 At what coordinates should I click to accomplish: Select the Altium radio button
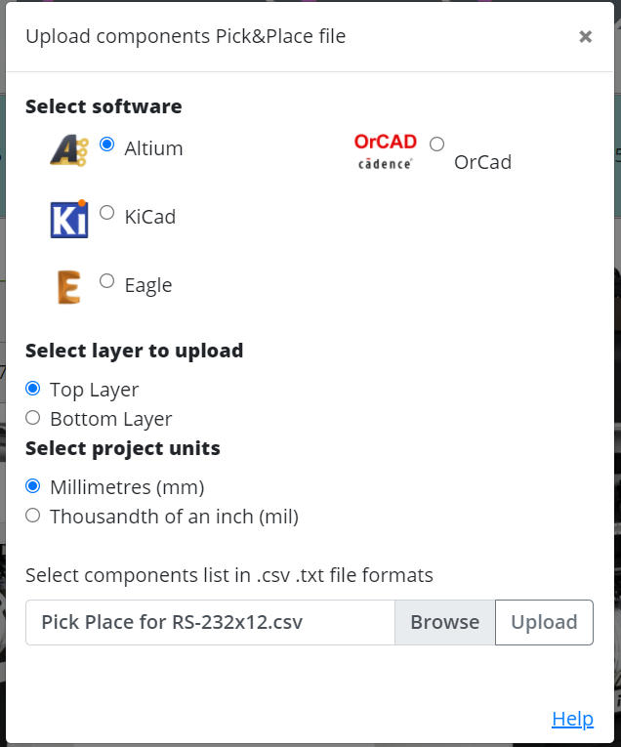click(107, 145)
